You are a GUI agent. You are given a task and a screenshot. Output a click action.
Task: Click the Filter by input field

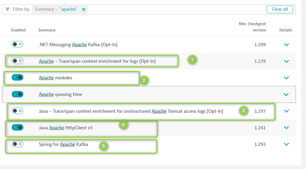[175, 9]
